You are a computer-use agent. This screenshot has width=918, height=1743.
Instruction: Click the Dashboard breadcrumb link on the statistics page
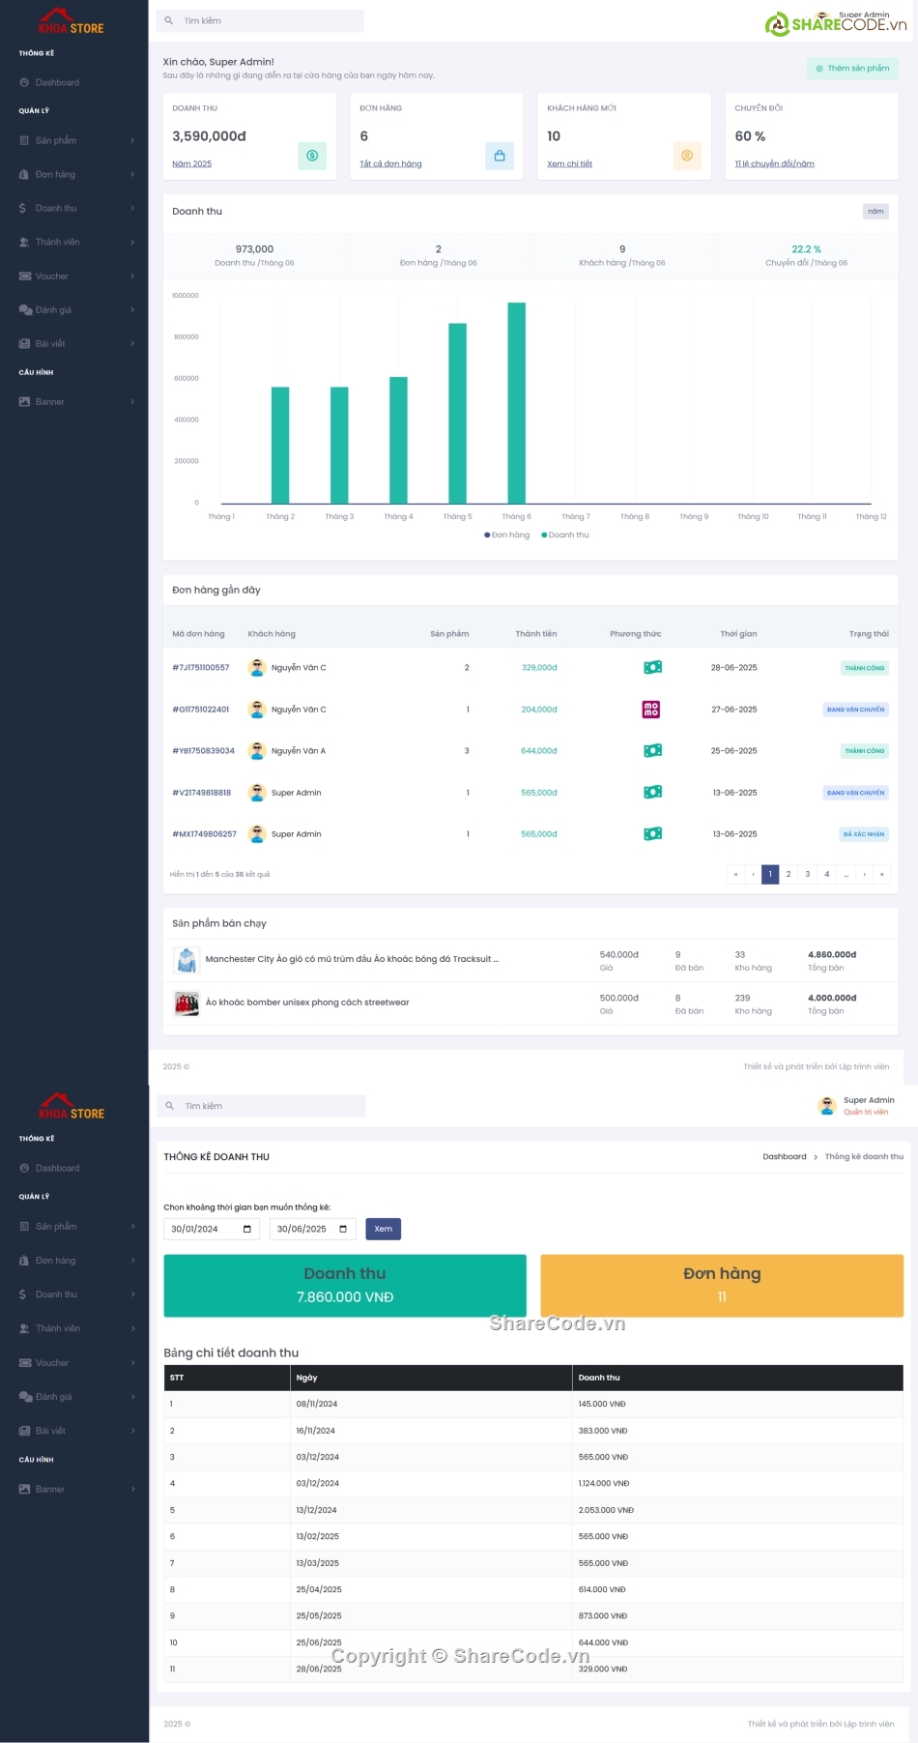[785, 1157]
